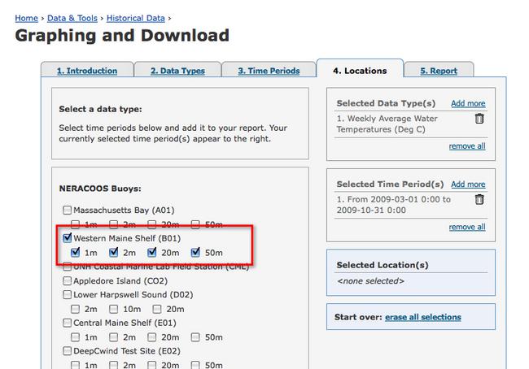Go to the 3. Time Periods tab
Viewport: 529px width, 369px height.
tap(269, 71)
